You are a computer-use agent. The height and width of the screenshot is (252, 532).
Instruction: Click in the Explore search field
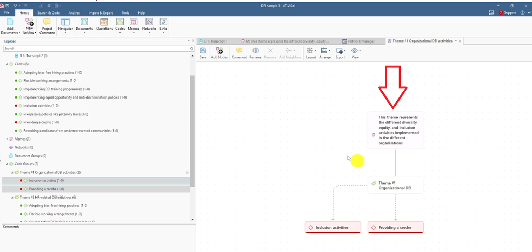tap(96, 48)
